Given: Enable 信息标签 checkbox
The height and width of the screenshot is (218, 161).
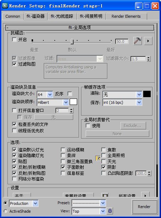Looking at the screenshot, I should pyautogui.click(x=63, y=173).
